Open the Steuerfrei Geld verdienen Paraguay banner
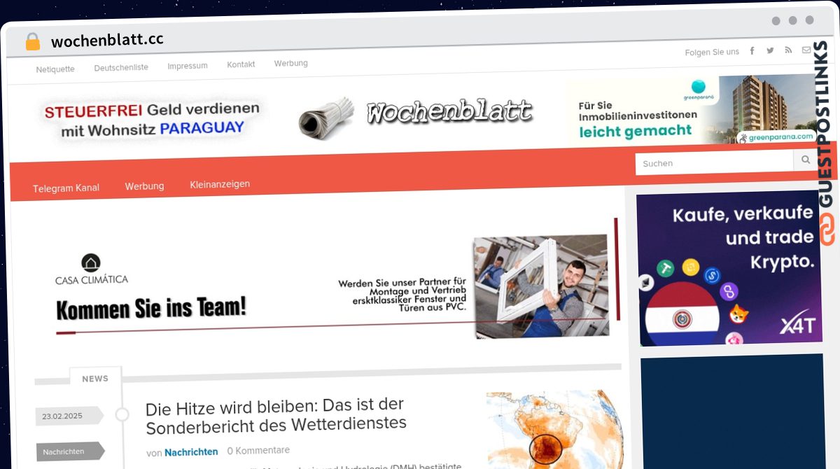Viewport: 840px width, 469px height. point(151,119)
